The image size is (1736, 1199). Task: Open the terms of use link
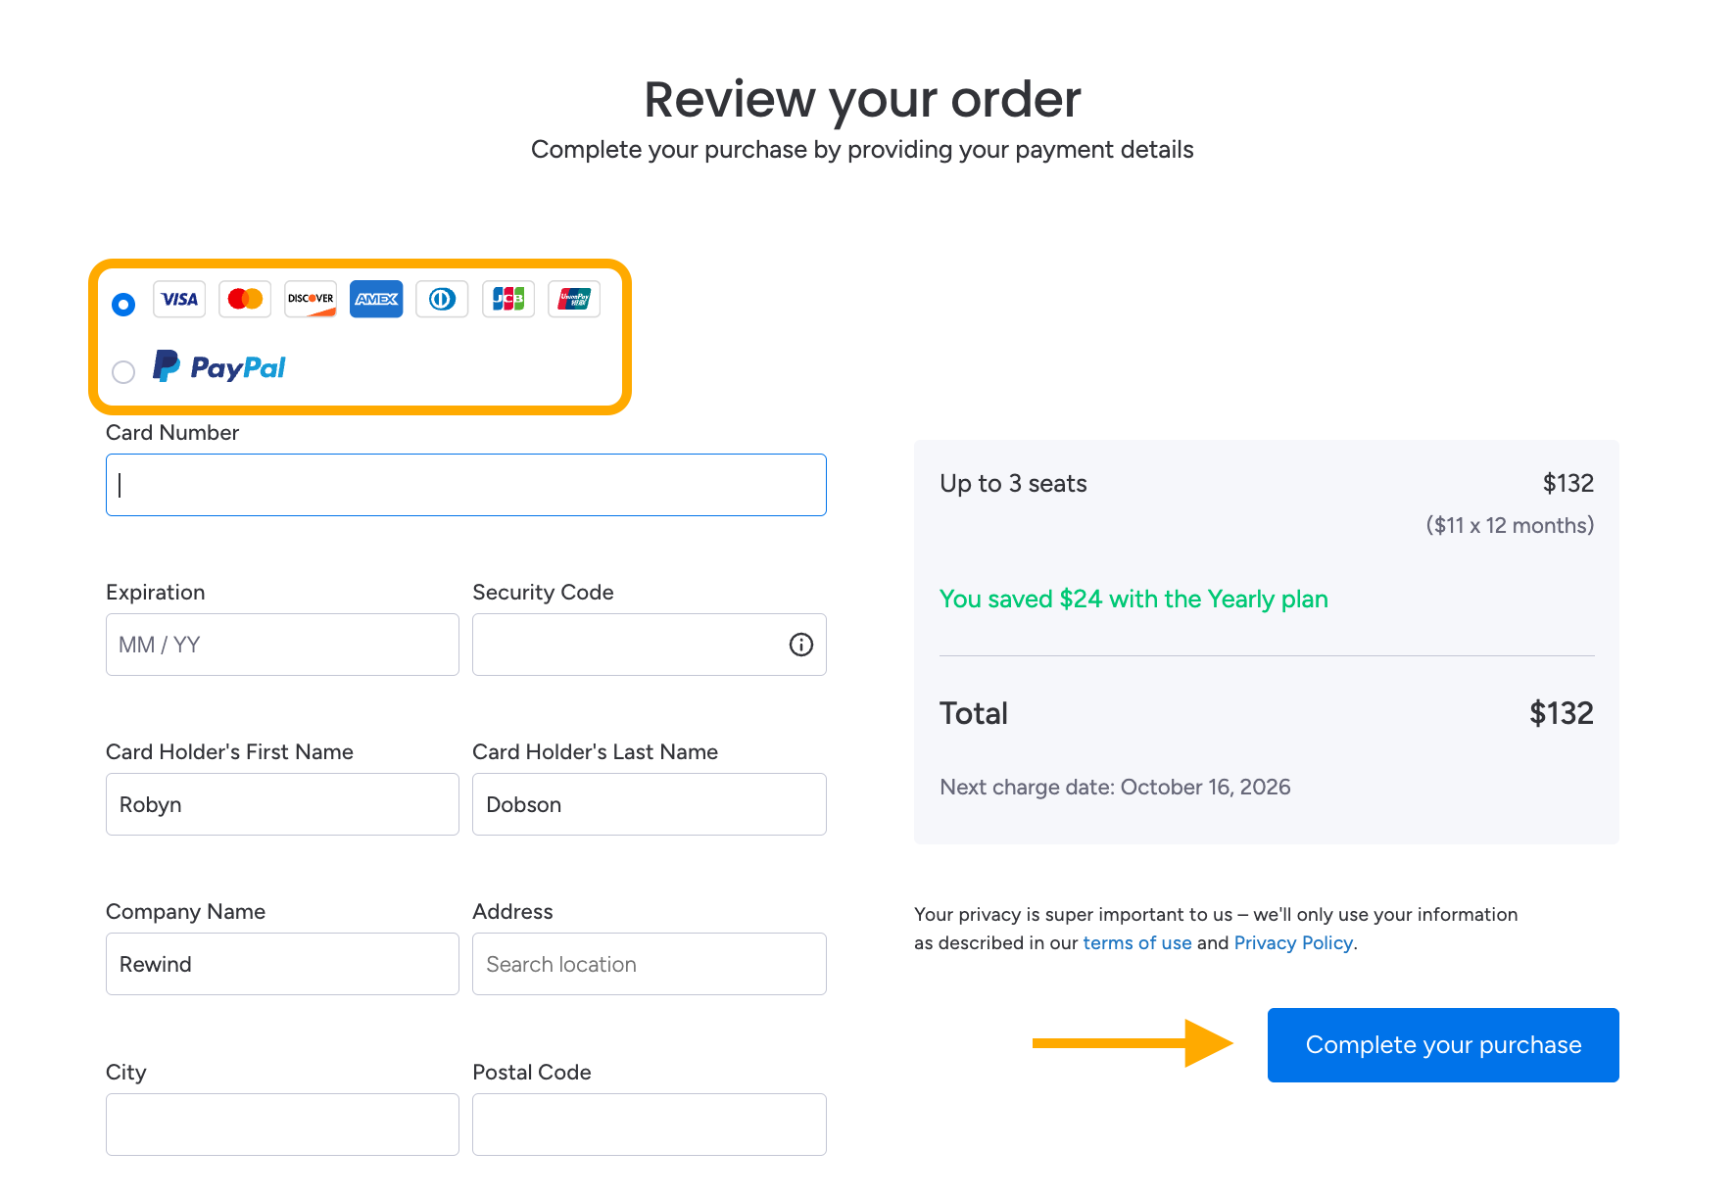point(1137,942)
